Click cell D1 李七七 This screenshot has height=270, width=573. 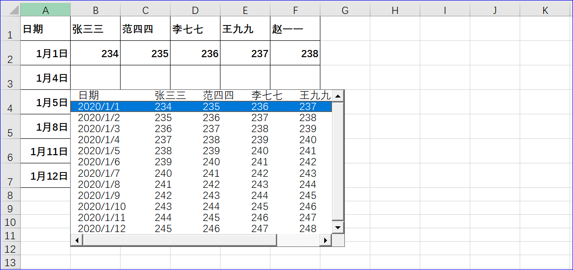tap(195, 28)
